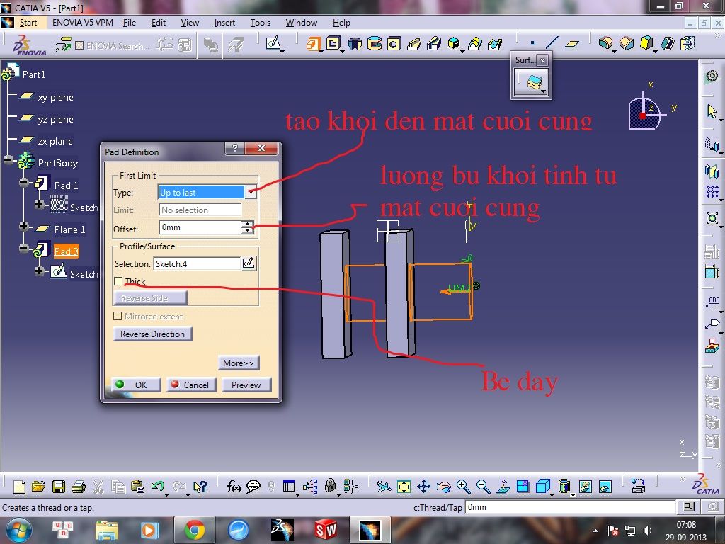The image size is (725, 544).
Task: Click the Reverse Side button
Action: coord(150,298)
